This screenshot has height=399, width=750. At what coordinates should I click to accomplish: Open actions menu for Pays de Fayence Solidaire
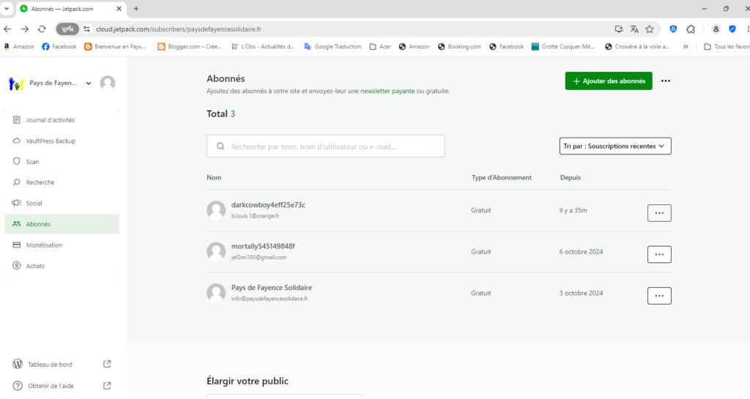(658, 296)
